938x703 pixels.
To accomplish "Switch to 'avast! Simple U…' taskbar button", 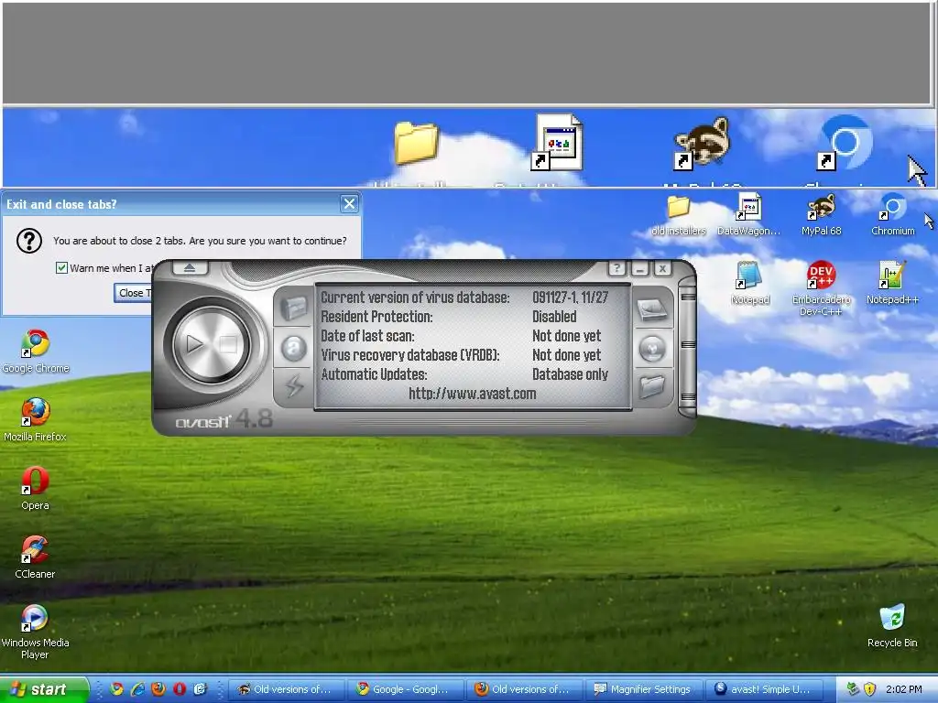I will pos(763,690).
